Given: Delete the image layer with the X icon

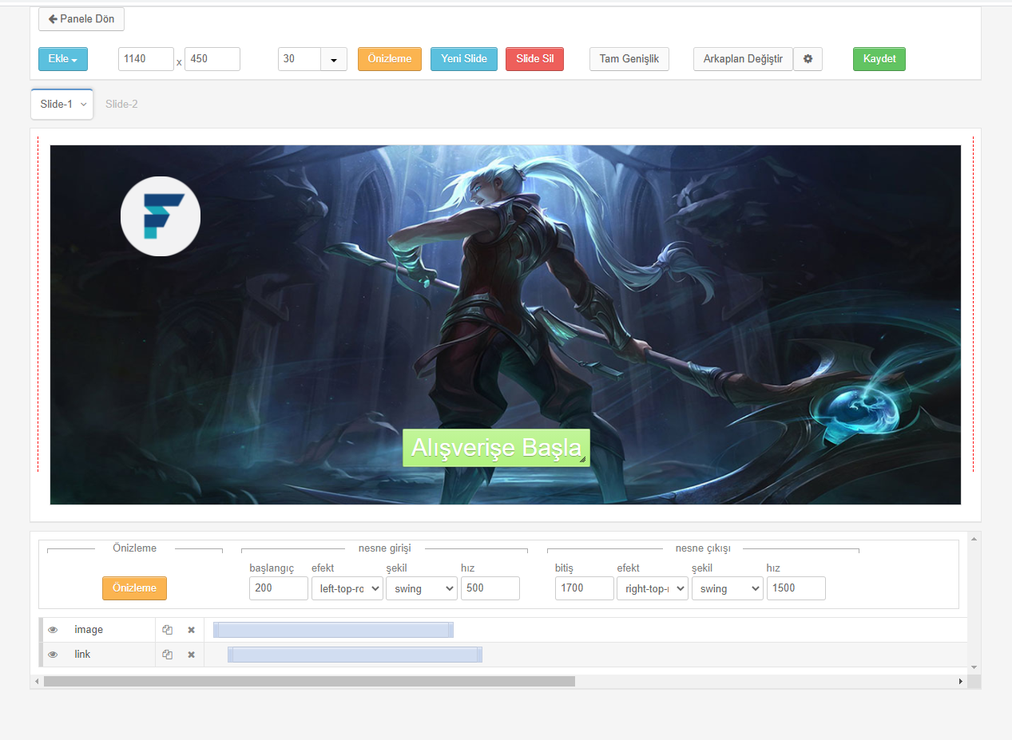Looking at the screenshot, I should 191,630.
